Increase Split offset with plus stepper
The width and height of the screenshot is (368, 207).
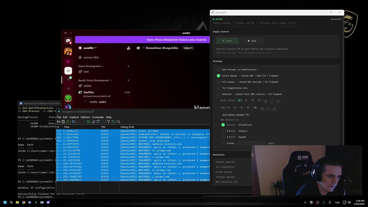tap(278, 101)
